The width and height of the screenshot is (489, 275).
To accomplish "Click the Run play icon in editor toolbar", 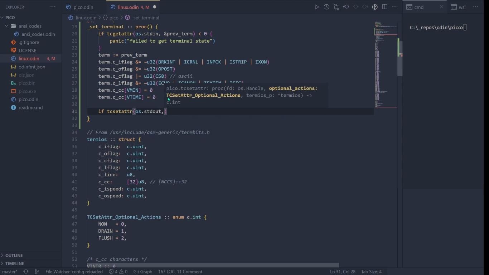I will [316, 7].
